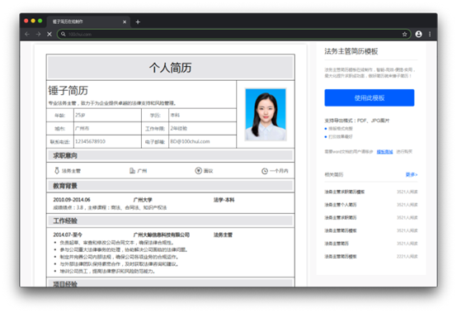The width and height of the screenshot is (457, 313).
Task: Click the city building icon beside 广州
Action: pos(132,171)
